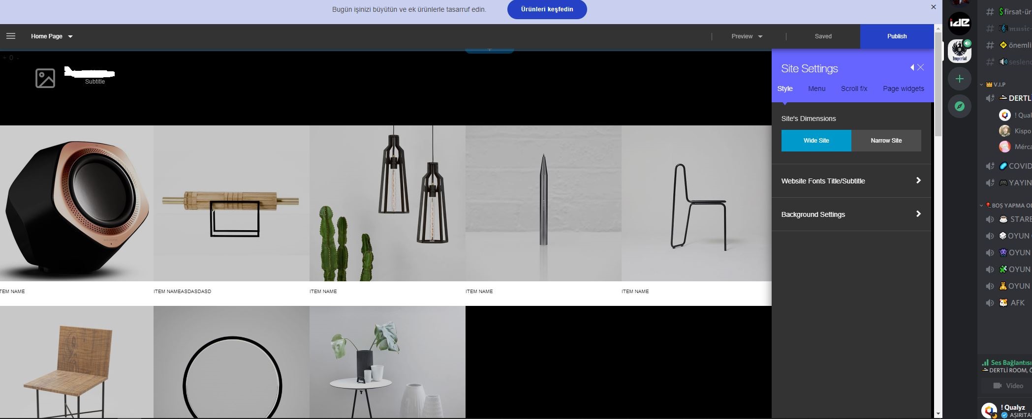
Task: Select the wooden chair product image
Action: point(77,362)
